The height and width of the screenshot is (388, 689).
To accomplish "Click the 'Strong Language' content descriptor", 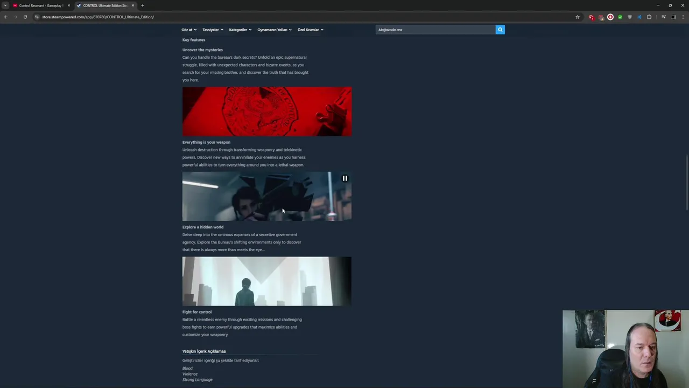I will (198, 380).
